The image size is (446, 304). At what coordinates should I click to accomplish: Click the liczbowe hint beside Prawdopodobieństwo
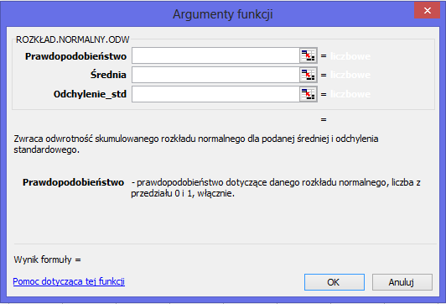point(350,56)
